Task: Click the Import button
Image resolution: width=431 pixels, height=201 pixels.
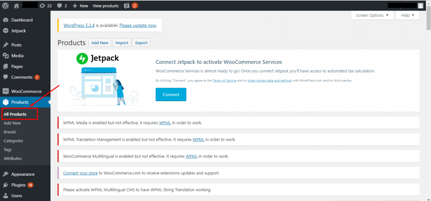Action: [122, 43]
